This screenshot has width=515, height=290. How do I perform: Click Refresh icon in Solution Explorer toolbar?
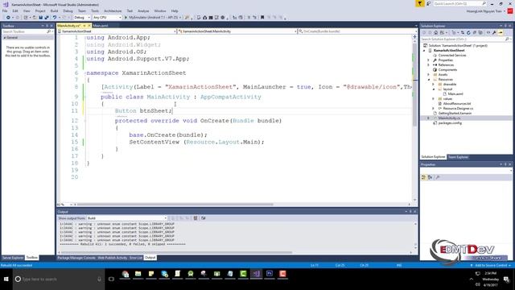[x=468, y=32]
